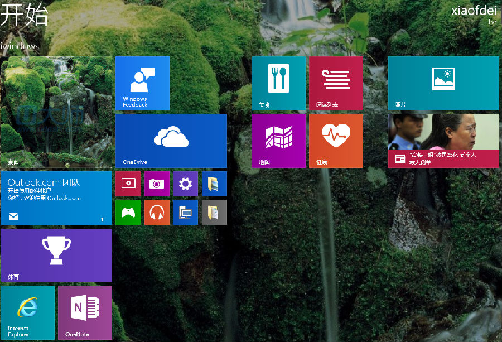Screen dimensions: 502x342
Task: Open the Windows Feedback tile
Action: (x=142, y=83)
